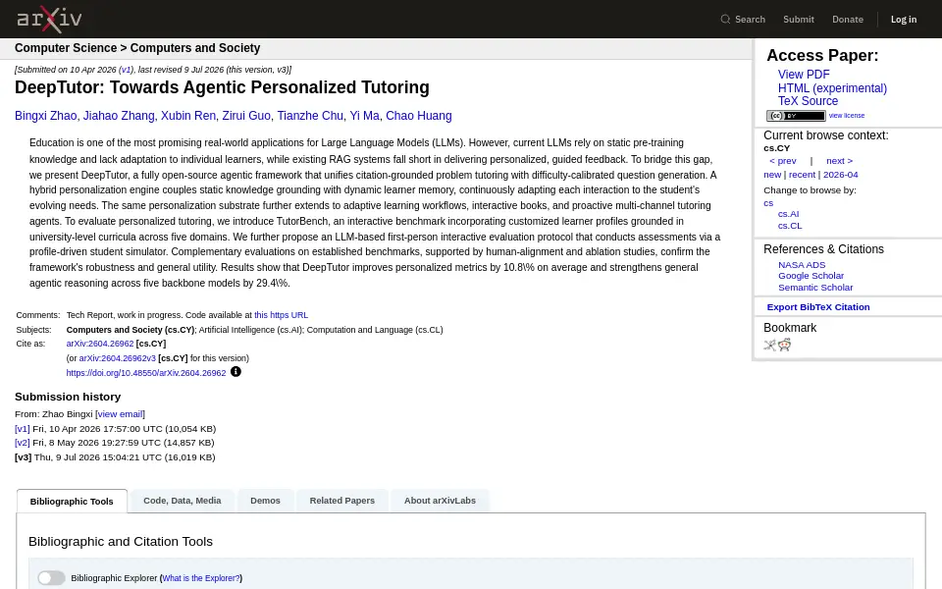Open the Demos tab

265,501
